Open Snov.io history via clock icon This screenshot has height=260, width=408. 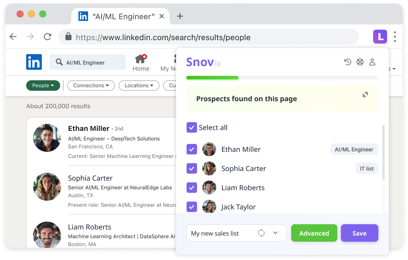tap(347, 62)
